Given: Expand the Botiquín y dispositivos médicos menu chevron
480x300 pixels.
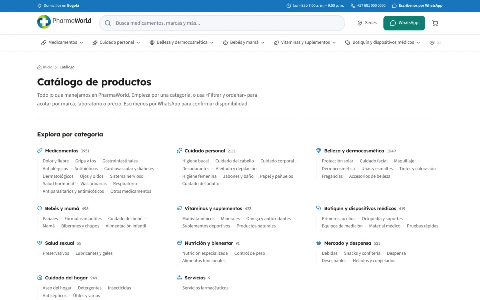Looking at the screenshot, I should coord(418,43).
